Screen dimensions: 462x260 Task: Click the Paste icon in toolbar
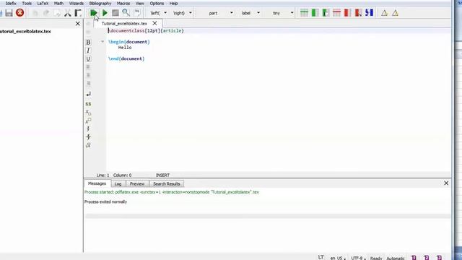click(78, 13)
